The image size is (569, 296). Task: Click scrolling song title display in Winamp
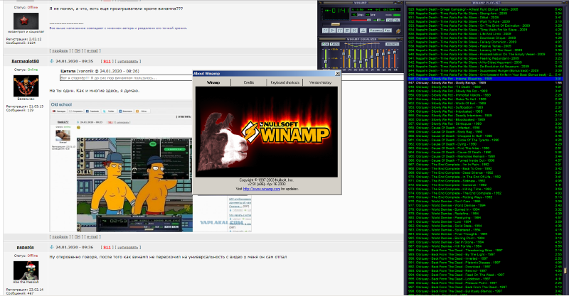[376, 9]
